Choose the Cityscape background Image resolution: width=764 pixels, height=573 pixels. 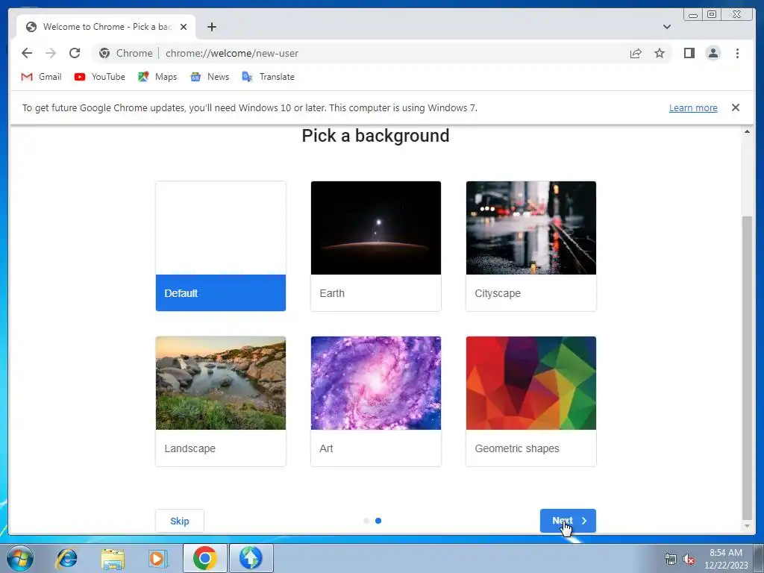(x=531, y=246)
